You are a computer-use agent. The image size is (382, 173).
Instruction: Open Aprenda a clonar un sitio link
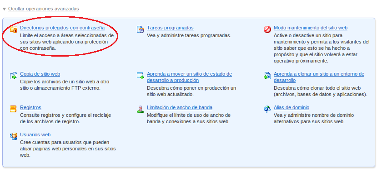[x=319, y=77]
